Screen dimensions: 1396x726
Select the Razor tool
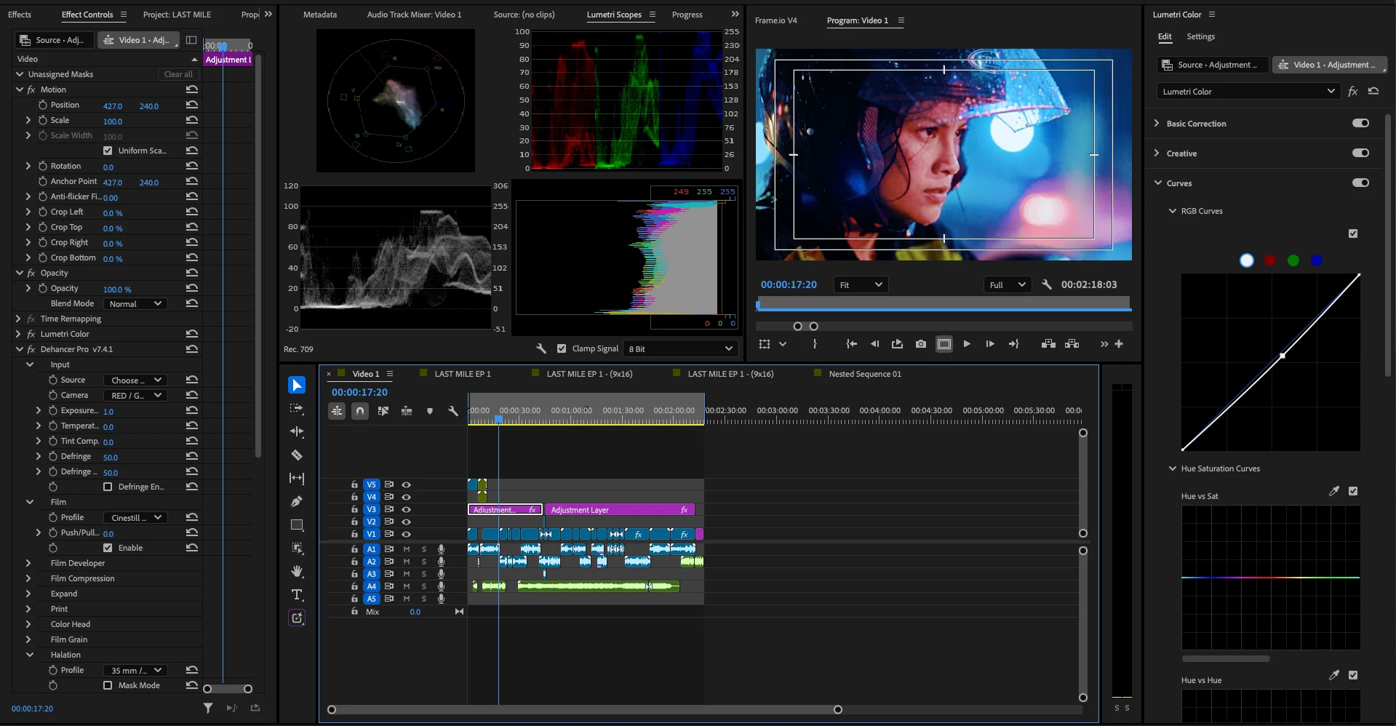[297, 455]
